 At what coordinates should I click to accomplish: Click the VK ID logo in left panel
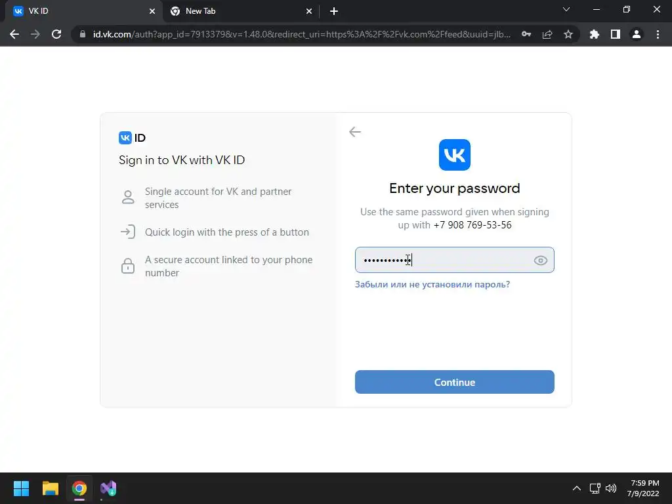tap(132, 138)
